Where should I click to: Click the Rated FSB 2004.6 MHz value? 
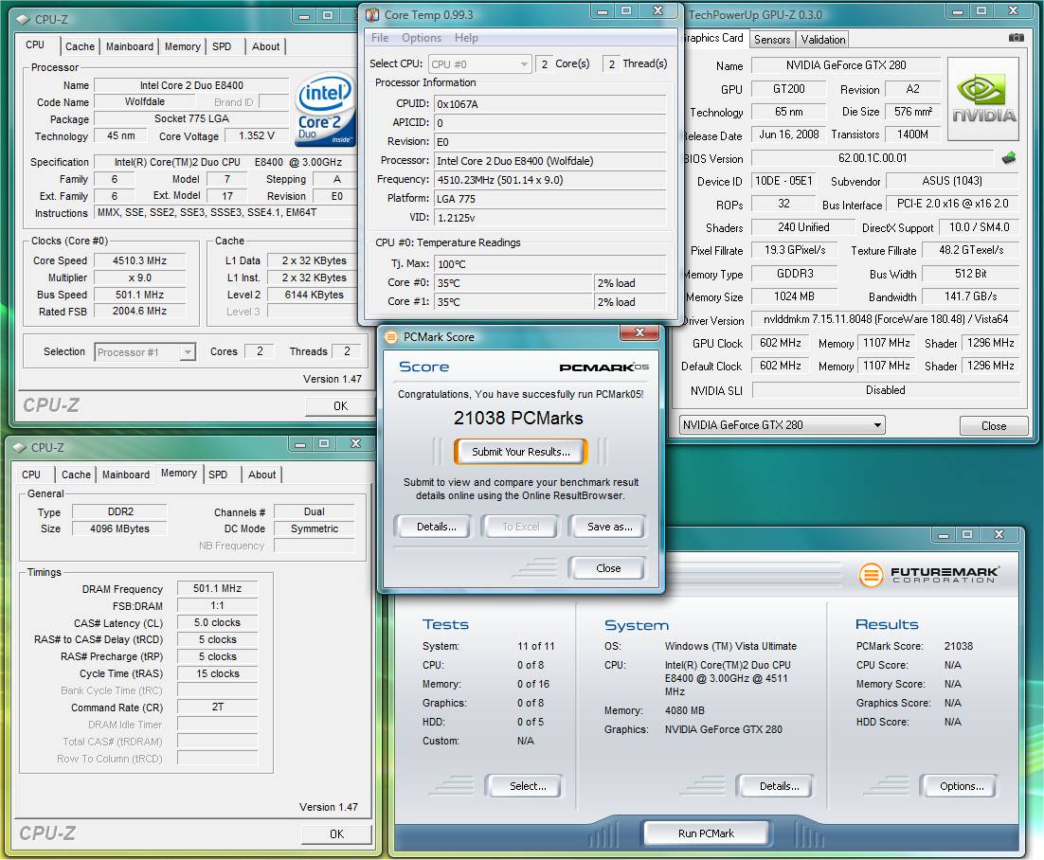(140, 311)
